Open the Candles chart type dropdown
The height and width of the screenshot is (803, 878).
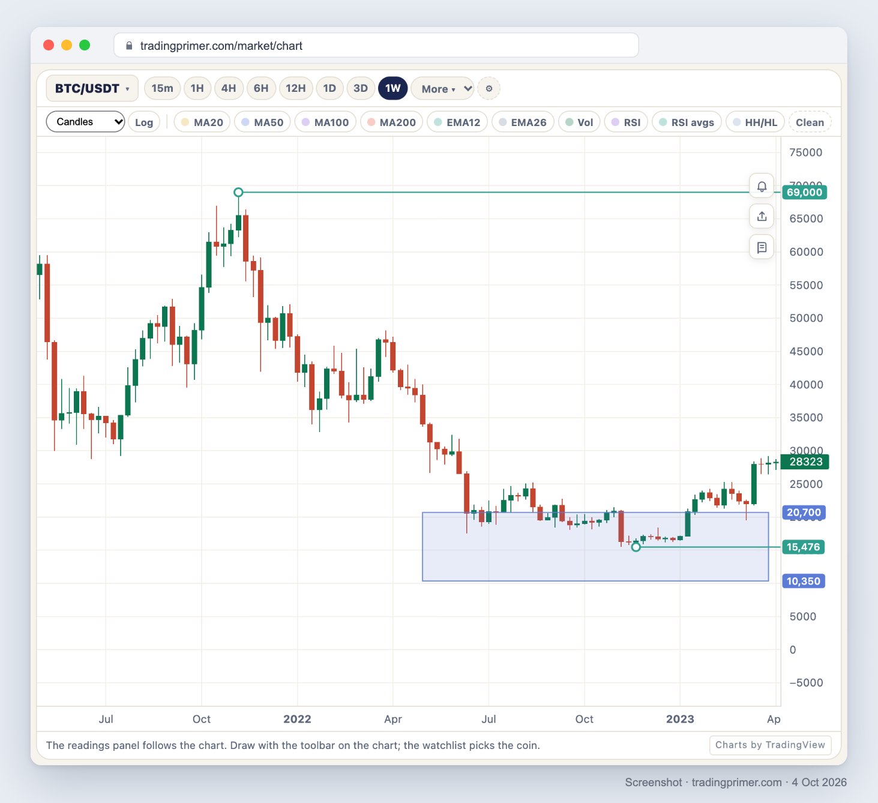click(85, 122)
